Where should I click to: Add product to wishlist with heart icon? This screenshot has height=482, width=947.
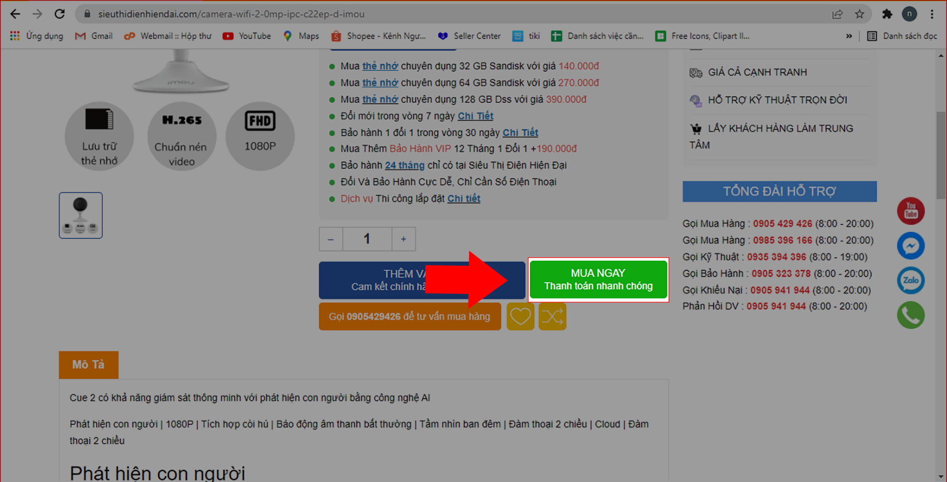point(520,317)
